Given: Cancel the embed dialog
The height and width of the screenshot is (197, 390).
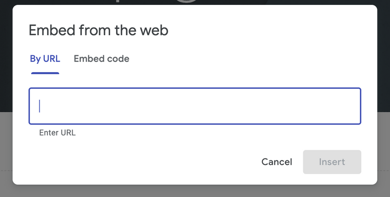Looking at the screenshot, I should tap(276, 162).
